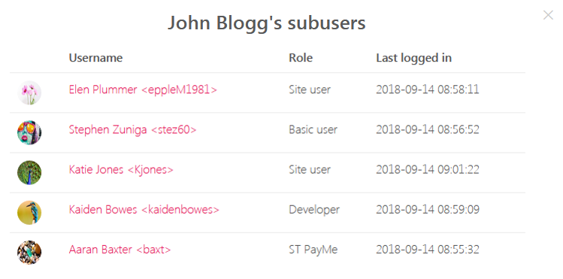Click Katie Jones's peacock avatar
This screenshot has height=279, width=563.
tap(29, 172)
